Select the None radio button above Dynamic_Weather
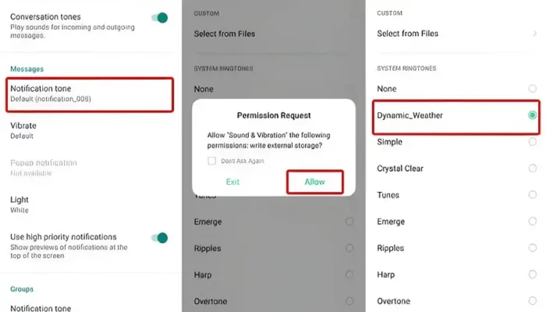Viewport: 546px width, 312px height. (532, 89)
